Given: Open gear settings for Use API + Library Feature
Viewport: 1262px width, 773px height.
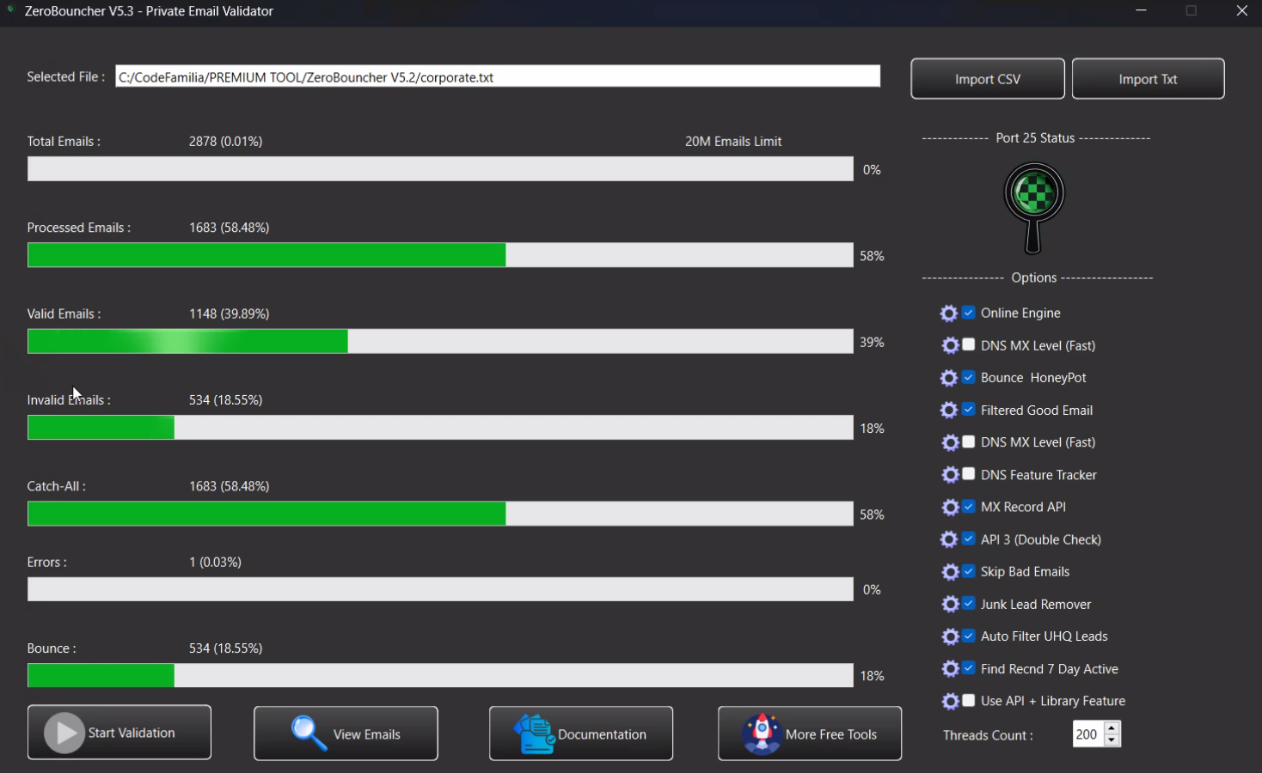Looking at the screenshot, I should coord(951,702).
